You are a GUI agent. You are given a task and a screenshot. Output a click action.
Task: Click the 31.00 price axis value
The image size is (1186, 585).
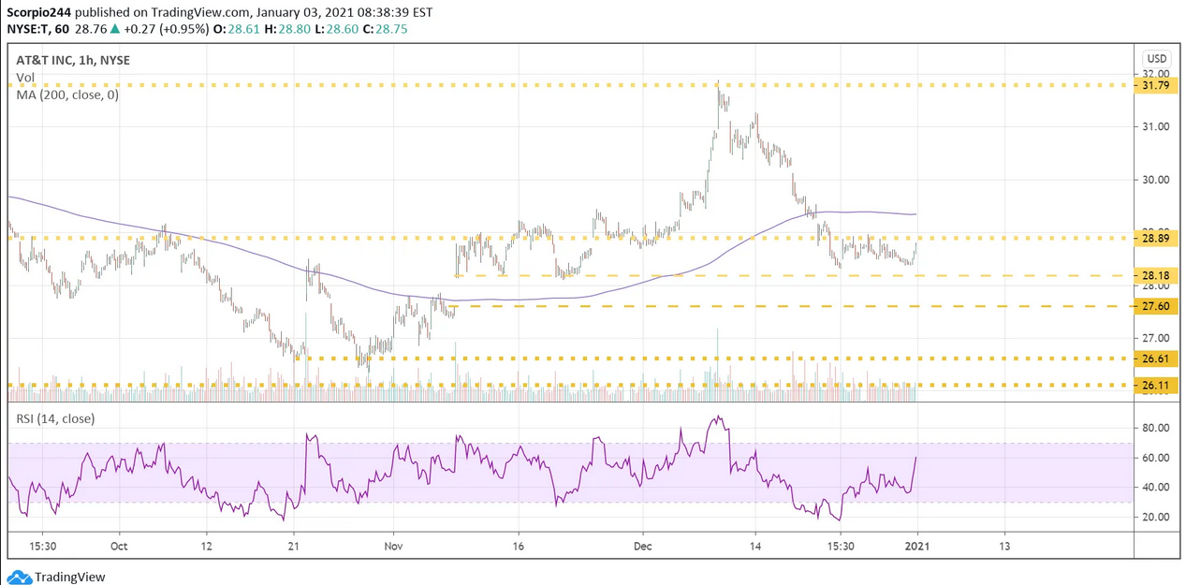[x=1156, y=126]
